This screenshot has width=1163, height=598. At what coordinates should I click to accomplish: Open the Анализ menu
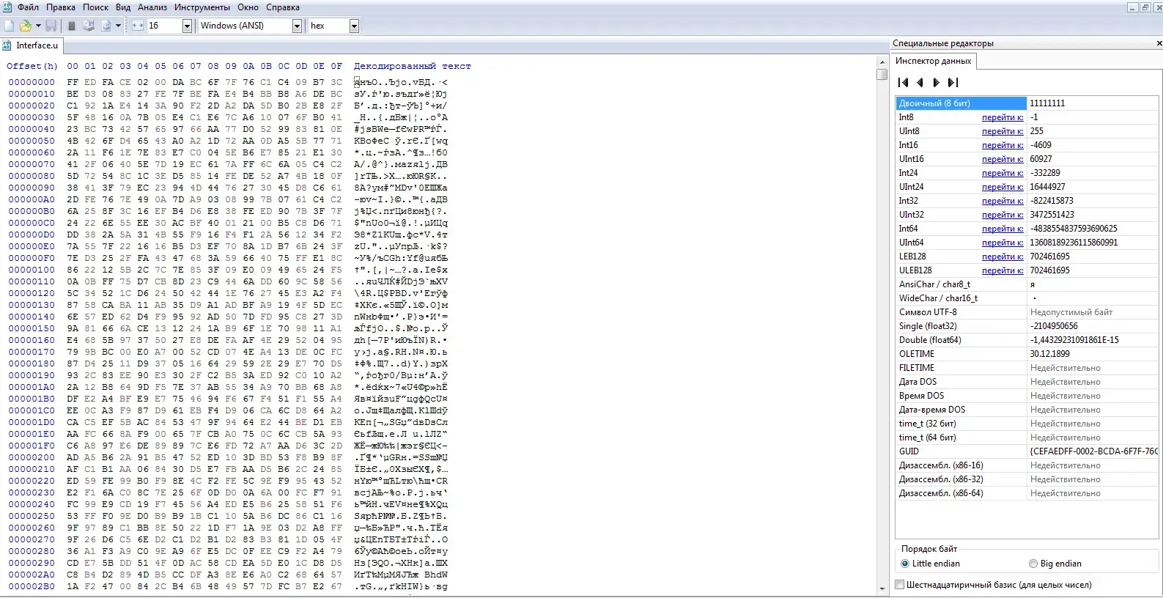click(x=152, y=7)
